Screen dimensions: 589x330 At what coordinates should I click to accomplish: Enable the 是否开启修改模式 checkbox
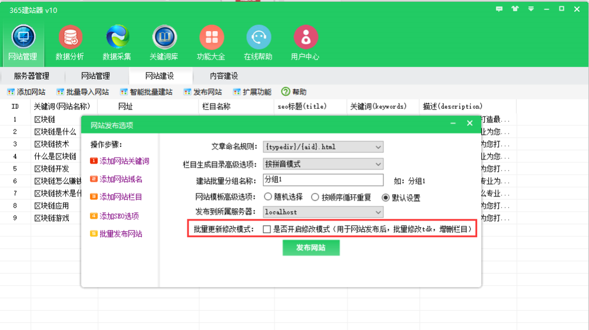(267, 229)
